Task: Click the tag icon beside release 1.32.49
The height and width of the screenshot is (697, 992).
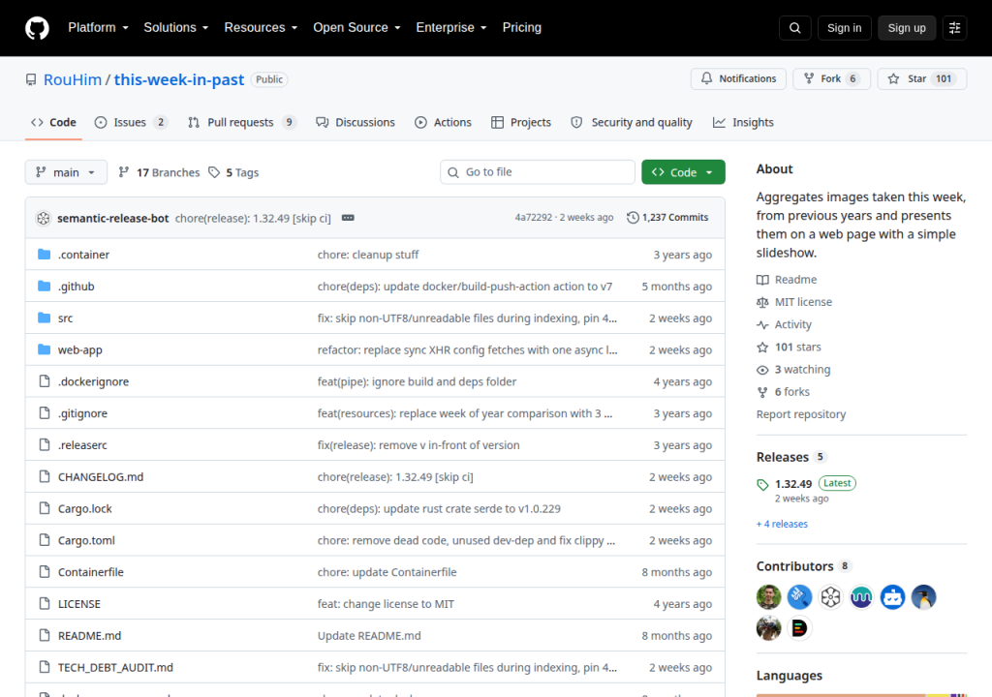Action: click(762, 484)
